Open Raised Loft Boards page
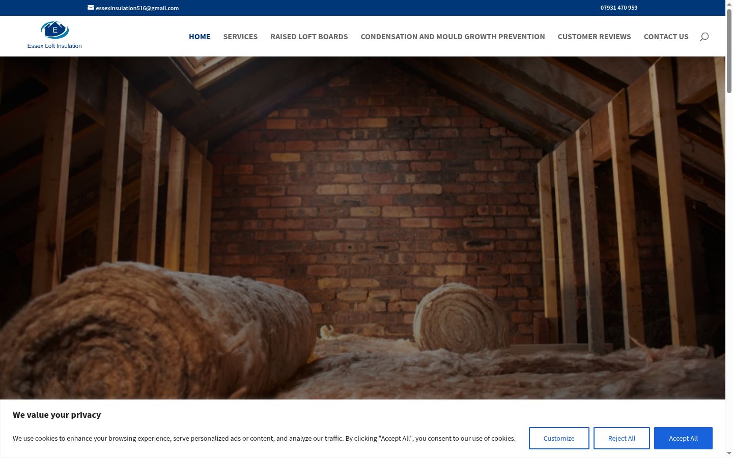The height and width of the screenshot is (458, 733). coord(309,37)
